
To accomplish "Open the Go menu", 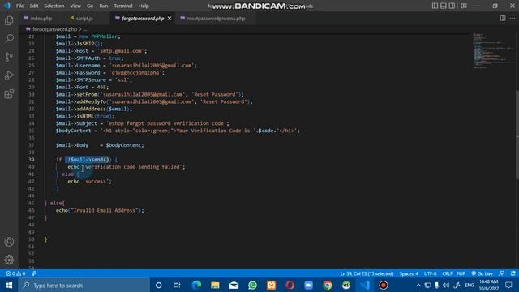I will [x=90, y=6].
